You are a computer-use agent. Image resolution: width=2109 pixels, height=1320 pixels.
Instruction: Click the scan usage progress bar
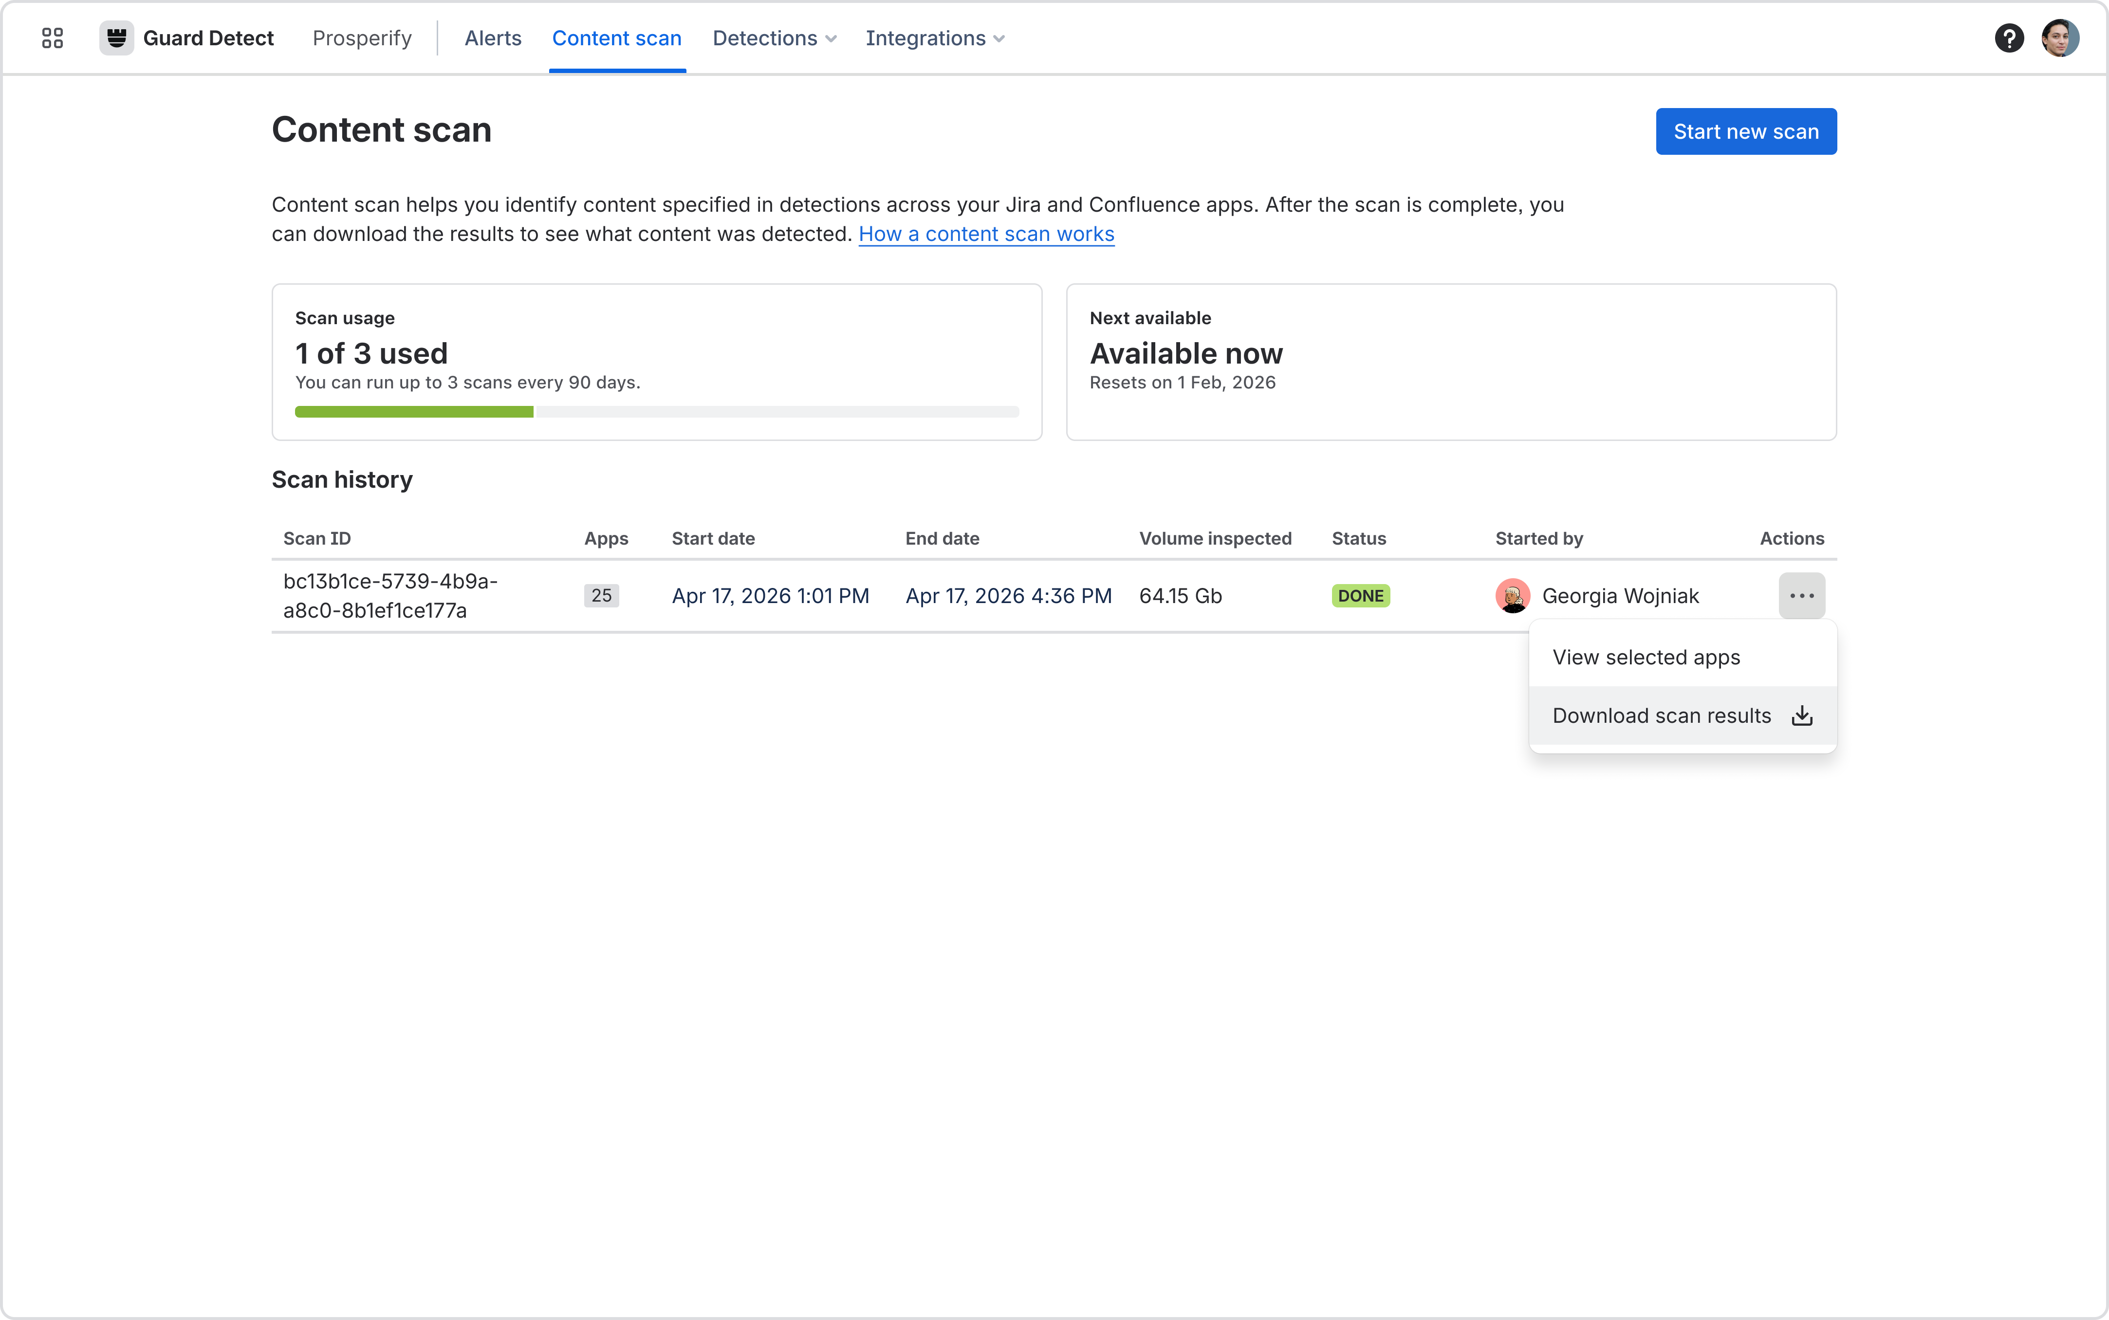click(657, 412)
